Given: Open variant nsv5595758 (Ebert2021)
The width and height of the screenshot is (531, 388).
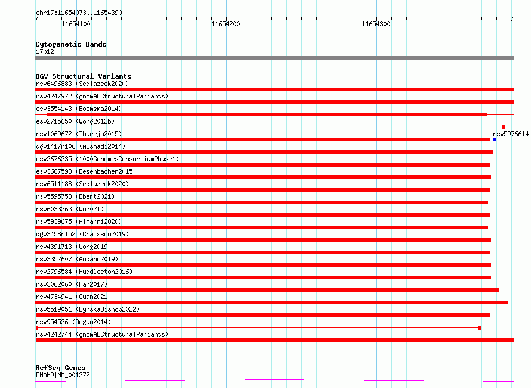Looking at the screenshot, I should click(x=75, y=196).
